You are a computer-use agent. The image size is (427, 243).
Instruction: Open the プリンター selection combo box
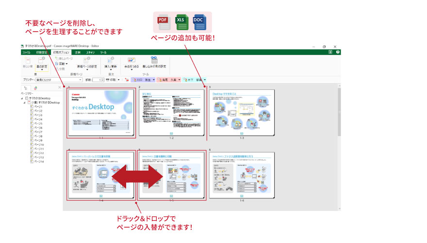(x=59, y=80)
